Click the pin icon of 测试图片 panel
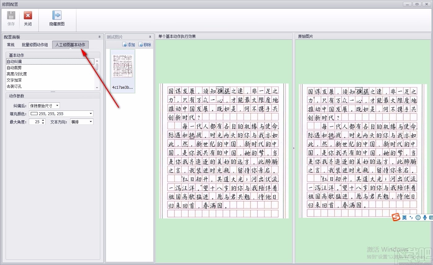Viewport: 433px width, 265px height. (150, 37)
